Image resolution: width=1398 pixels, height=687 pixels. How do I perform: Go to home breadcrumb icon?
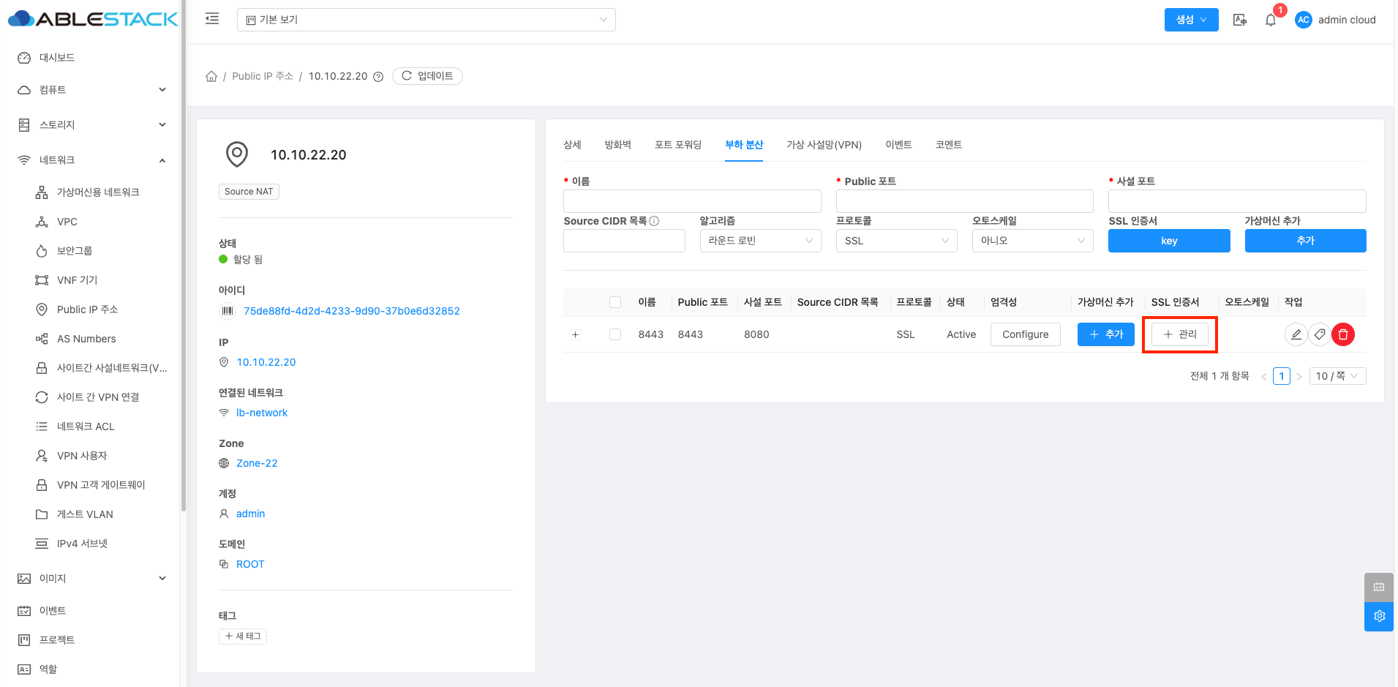(x=211, y=76)
